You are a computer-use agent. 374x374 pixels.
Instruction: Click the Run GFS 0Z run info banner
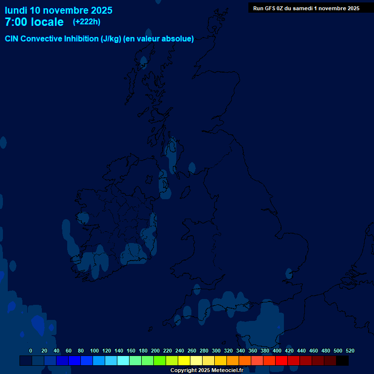coord(306,8)
